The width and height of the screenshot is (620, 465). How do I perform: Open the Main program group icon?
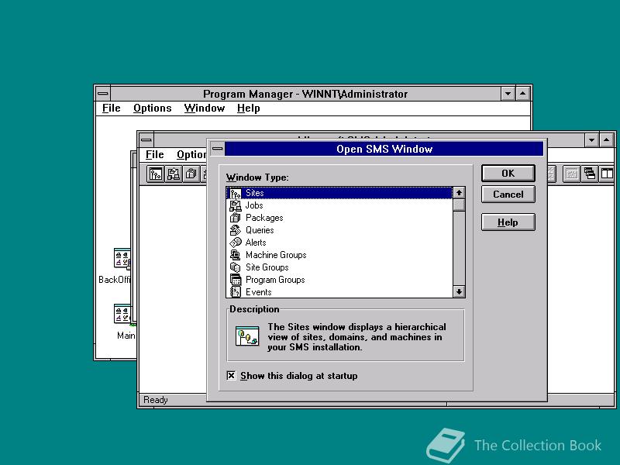[122, 315]
